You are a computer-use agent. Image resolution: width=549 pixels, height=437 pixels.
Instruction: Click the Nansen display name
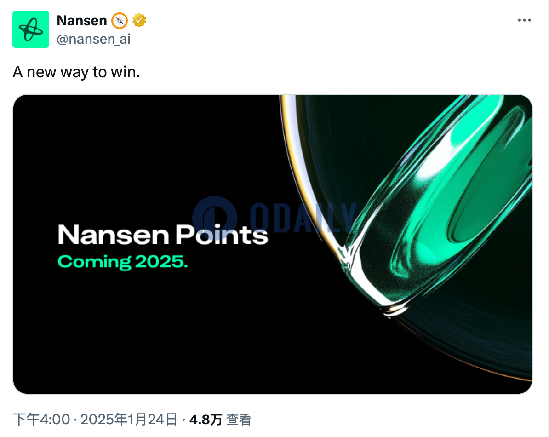pyautogui.click(x=81, y=21)
